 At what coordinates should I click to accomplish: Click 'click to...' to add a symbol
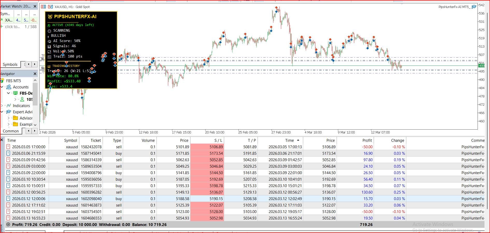pos(12,26)
